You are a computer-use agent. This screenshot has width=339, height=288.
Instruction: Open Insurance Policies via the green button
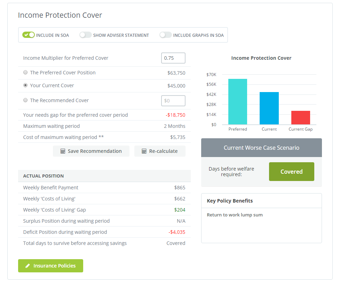click(50, 266)
